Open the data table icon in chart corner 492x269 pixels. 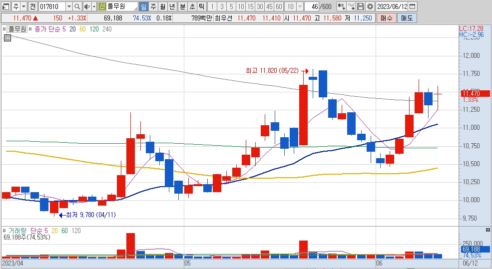(x=7, y=38)
